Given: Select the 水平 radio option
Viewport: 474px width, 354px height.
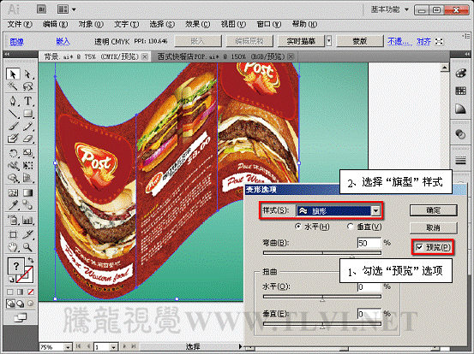Looking at the screenshot, I should pos(298,227).
